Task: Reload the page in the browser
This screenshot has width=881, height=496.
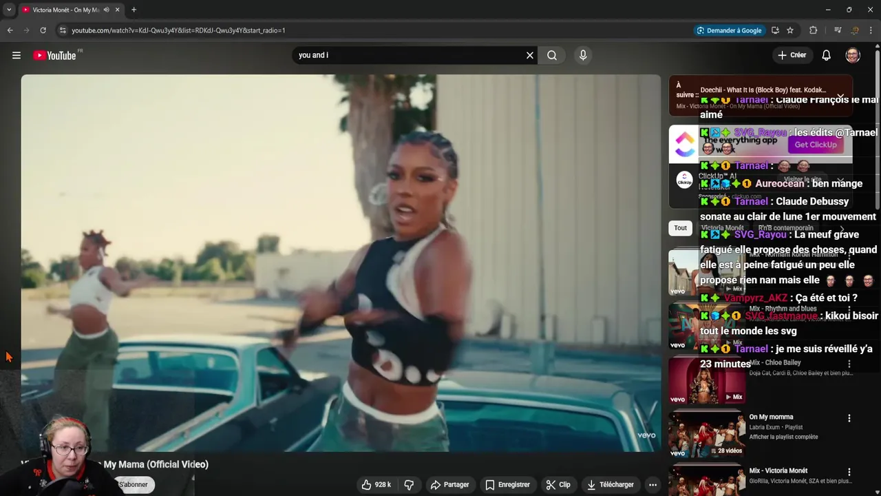Action: tap(43, 30)
